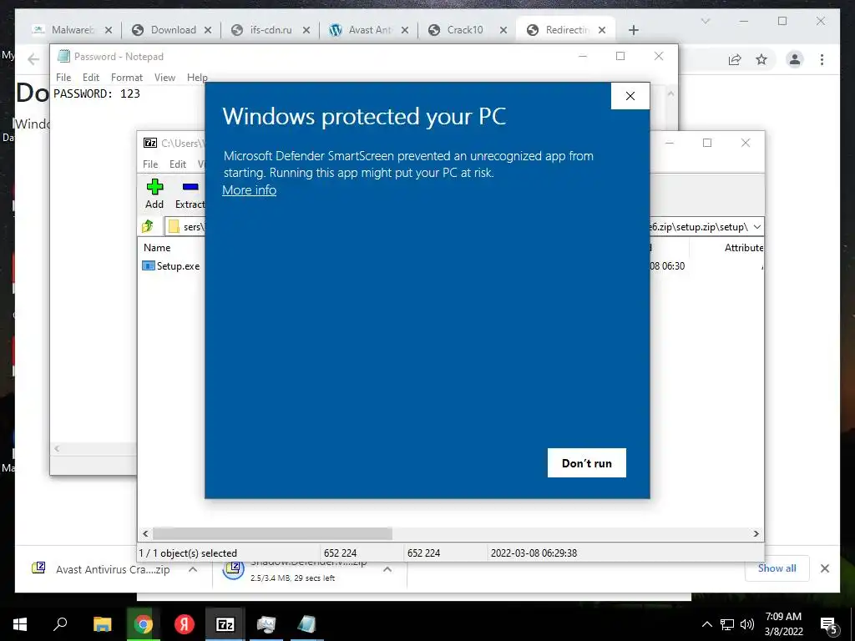Viewport: 855px width, 641px height.
Task: Open File Explorer from taskbar
Action: (102, 624)
